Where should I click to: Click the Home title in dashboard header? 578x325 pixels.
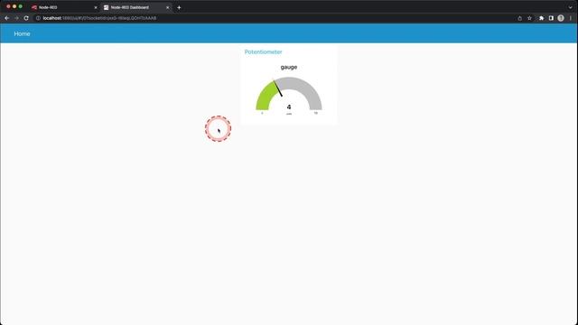(x=22, y=33)
